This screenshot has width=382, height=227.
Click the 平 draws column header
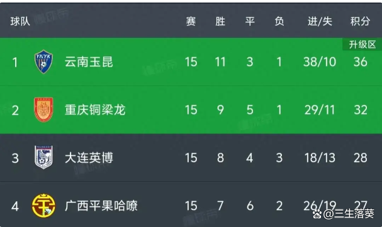pos(250,21)
